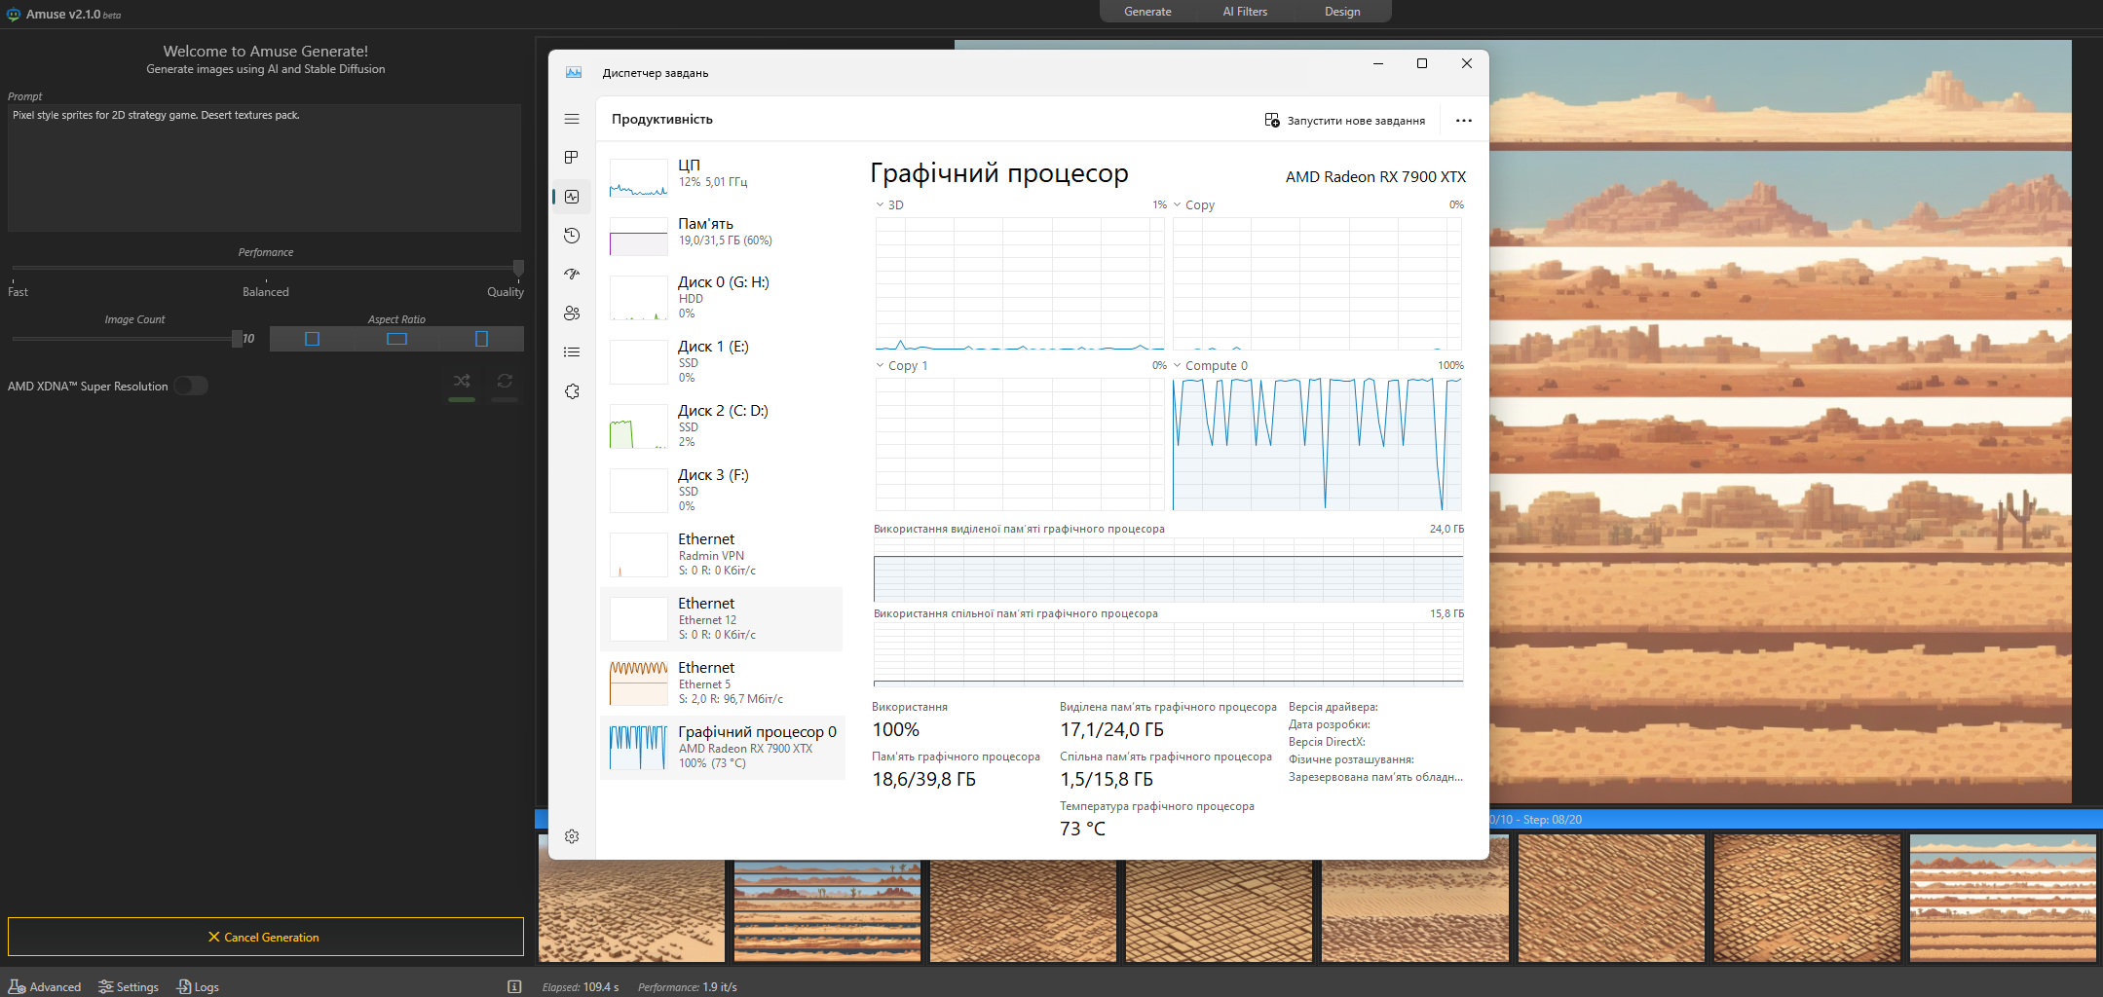The image size is (2103, 997).
Task: Click the refresh seed icon in Amuse
Action: pos(505,383)
